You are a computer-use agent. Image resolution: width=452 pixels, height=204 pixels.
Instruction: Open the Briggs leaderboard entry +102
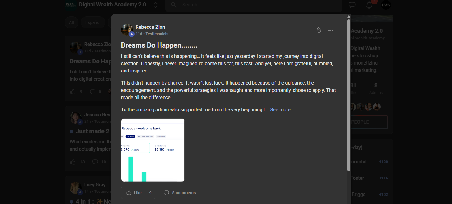click(370, 195)
